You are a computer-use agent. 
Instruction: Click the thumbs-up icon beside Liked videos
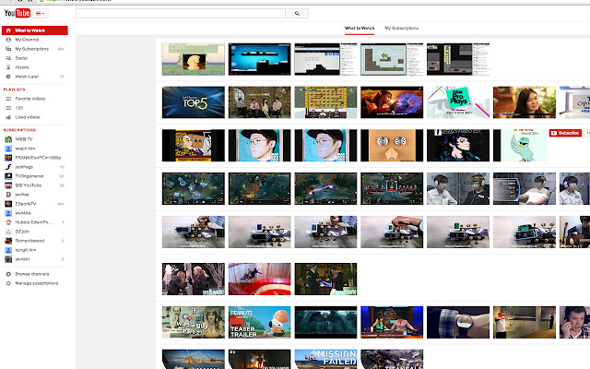tap(8, 117)
